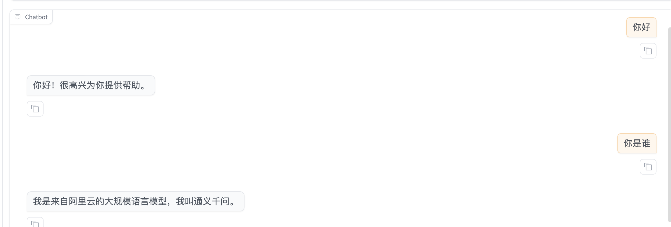Click the "Chatbot" label text
The width and height of the screenshot is (671, 227).
click(x=36, y=17)
